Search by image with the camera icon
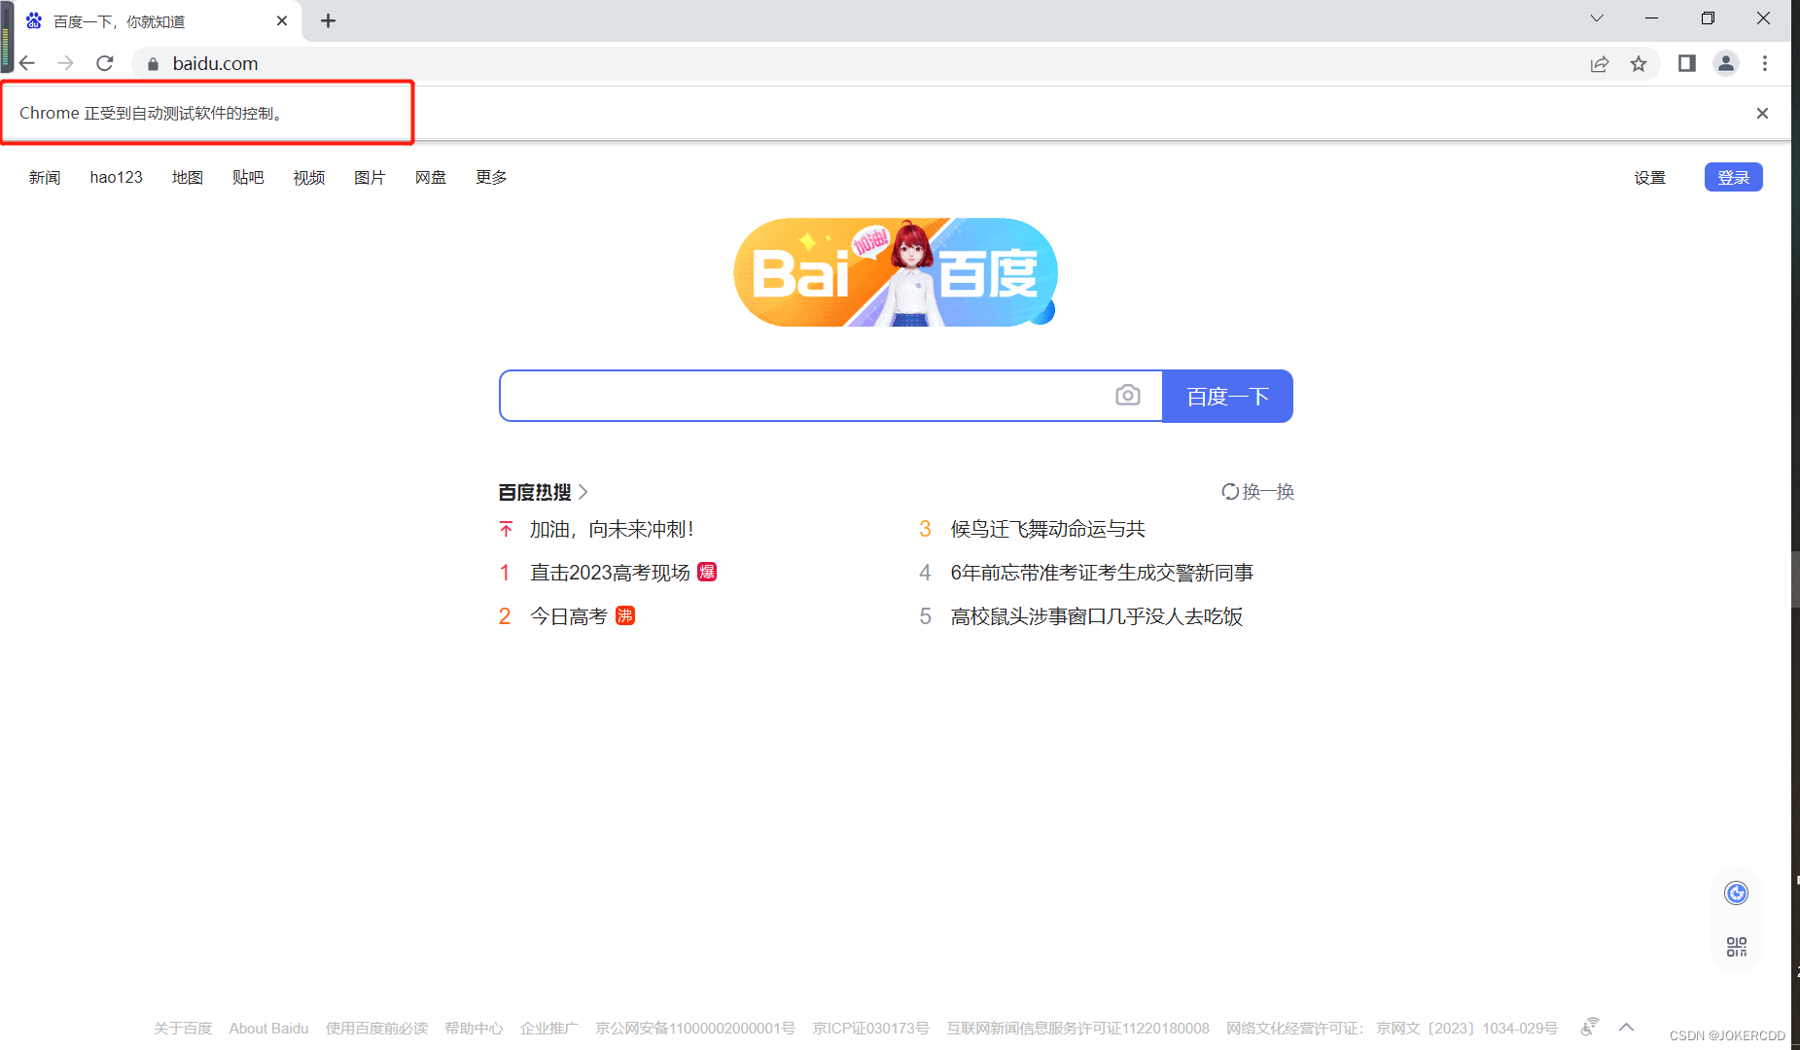The image size is (1800, 1050). click(x=1128, y=395)
